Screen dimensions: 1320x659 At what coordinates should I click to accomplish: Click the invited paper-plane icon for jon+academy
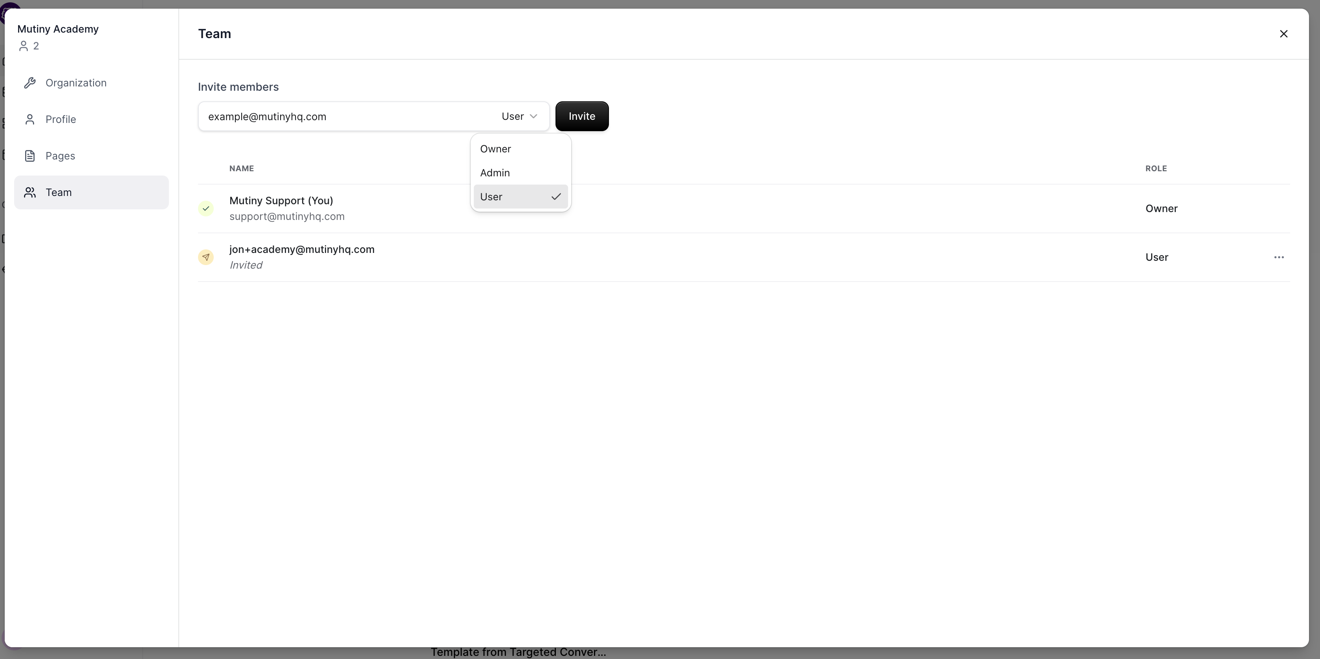[206, 257]
